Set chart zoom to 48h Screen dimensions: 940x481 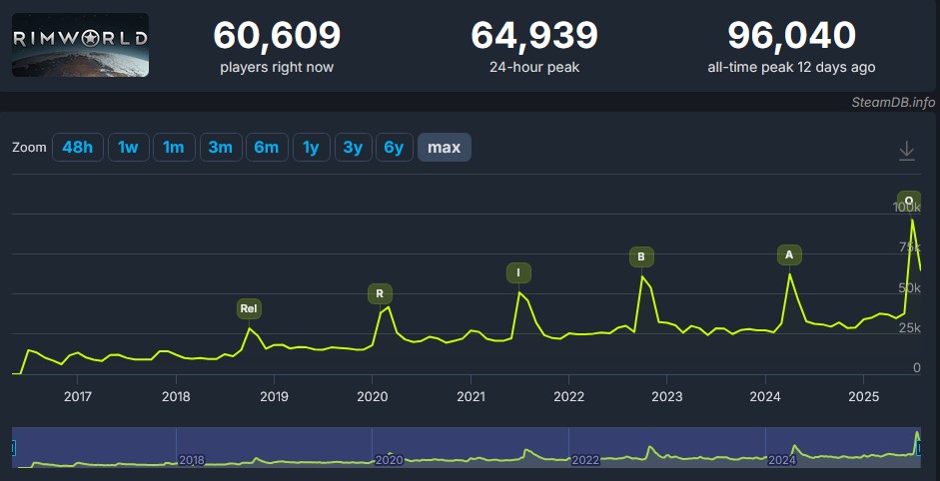(x=77, y=148)
